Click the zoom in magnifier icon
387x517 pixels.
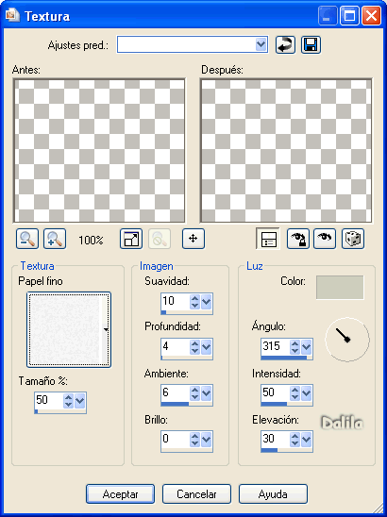(x=55, y=239)
